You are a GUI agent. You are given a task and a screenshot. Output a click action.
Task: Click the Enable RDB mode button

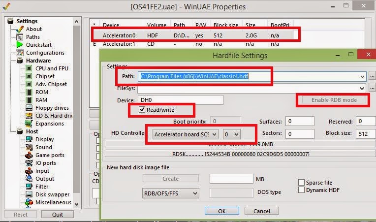(334, 100)
